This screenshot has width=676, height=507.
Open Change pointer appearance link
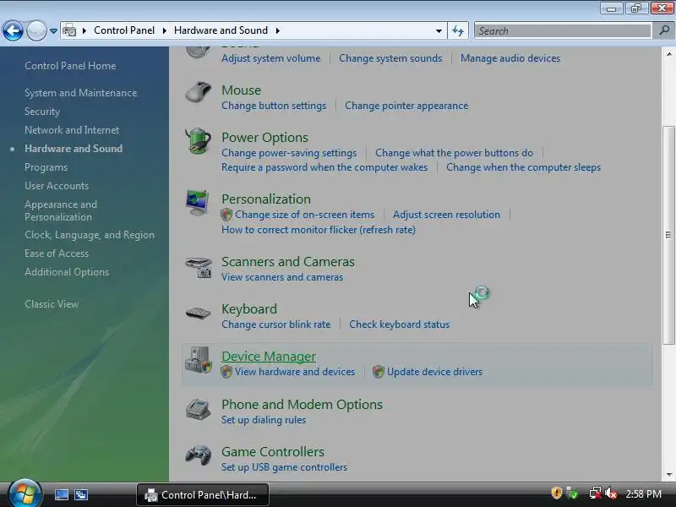(406, 106)
